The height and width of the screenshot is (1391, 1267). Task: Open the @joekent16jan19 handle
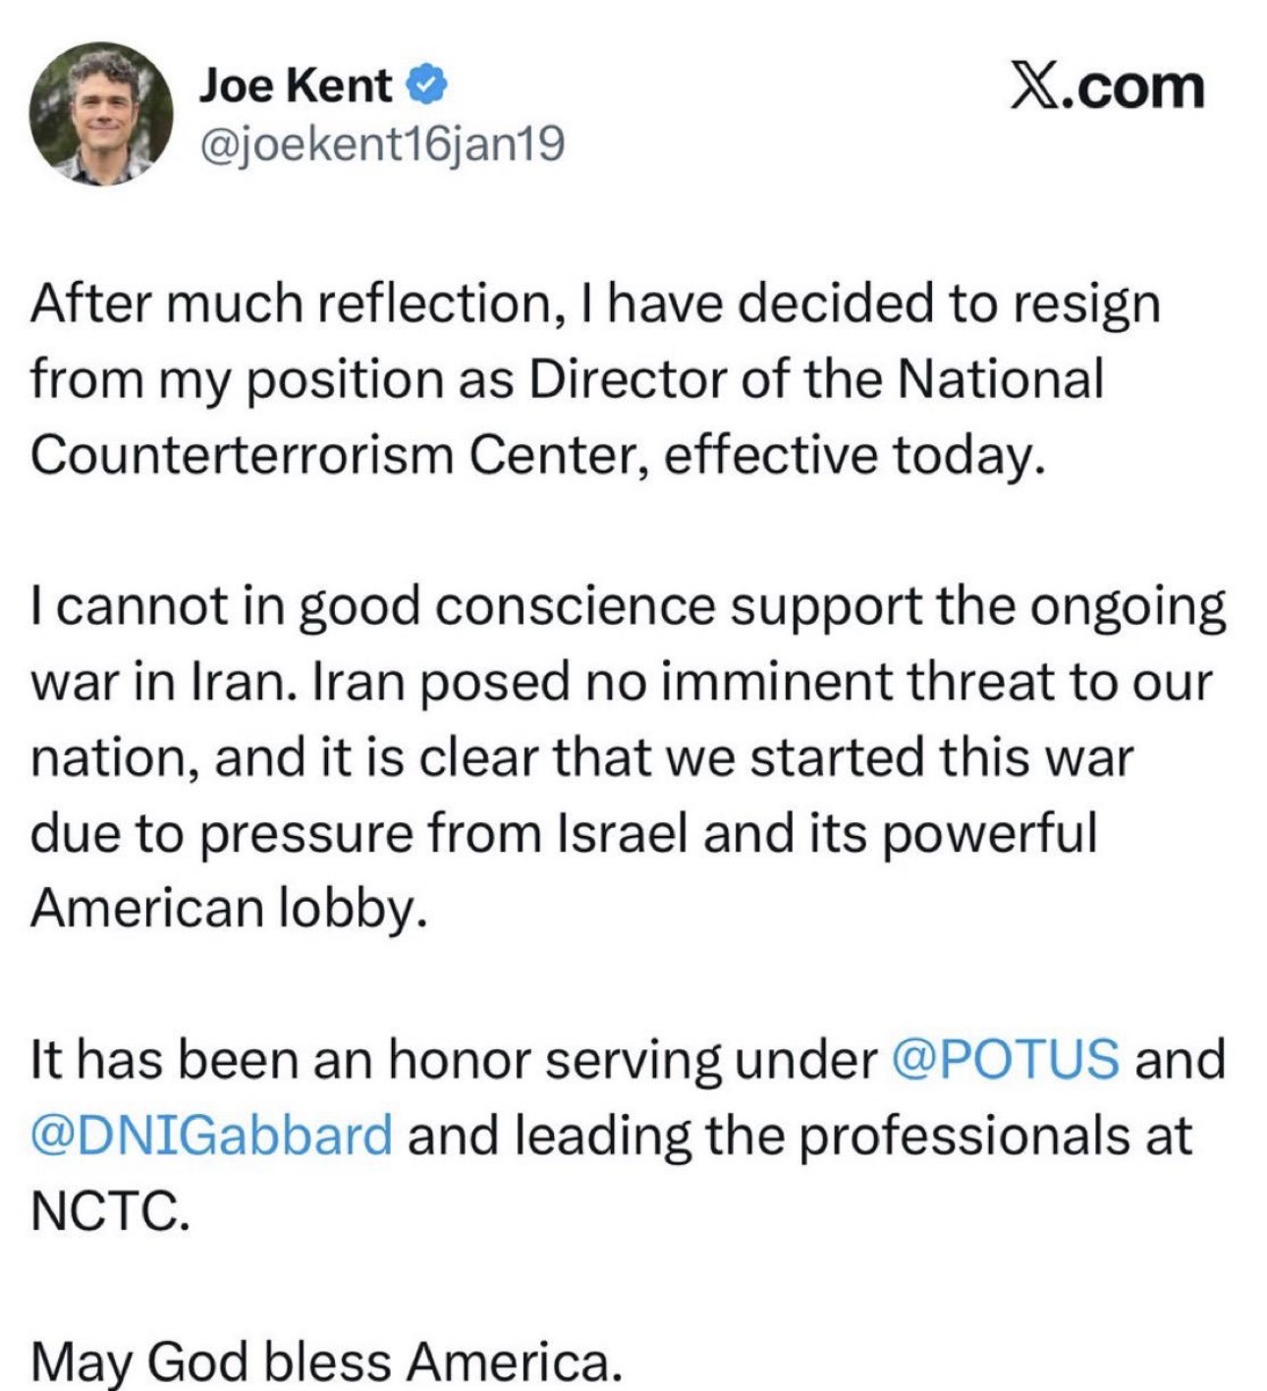click(382, 145)
